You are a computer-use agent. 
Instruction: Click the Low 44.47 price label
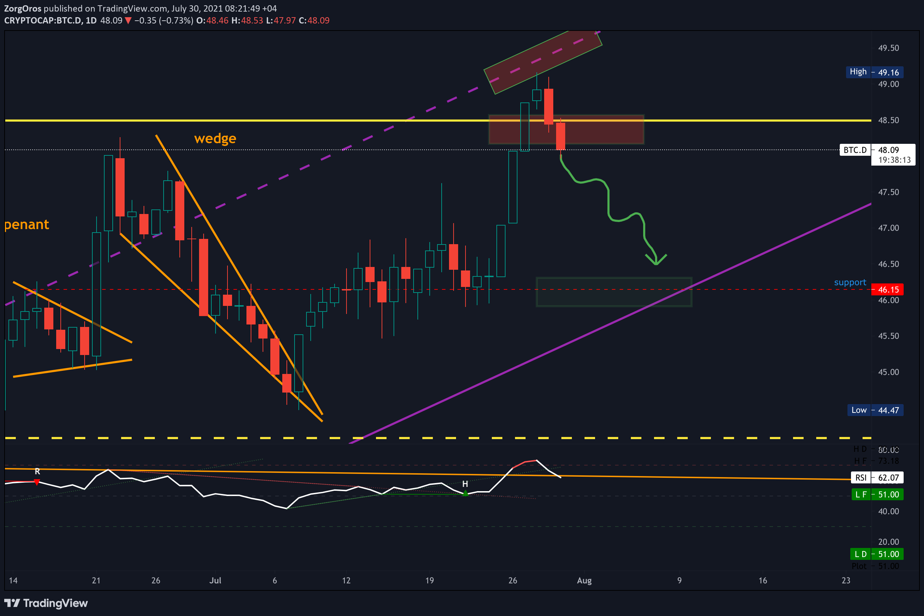(x=875, y=410)
